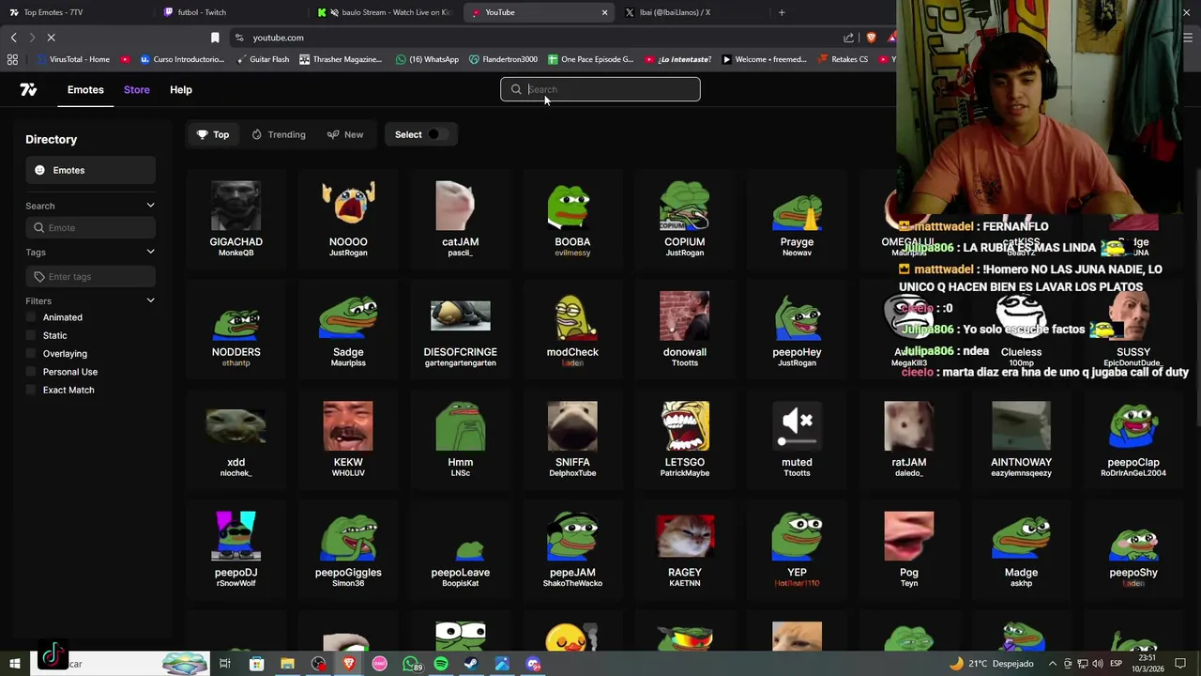The height and width of the screenshot is (676, 1201).
Task: Open the peepoHey emote
Action: pos(797,329)
